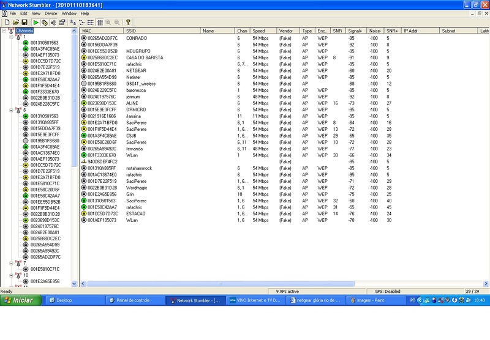Screen dimensions: 490x340
Task: Collapse channel 1 node in tree
Action: point(11,37)
